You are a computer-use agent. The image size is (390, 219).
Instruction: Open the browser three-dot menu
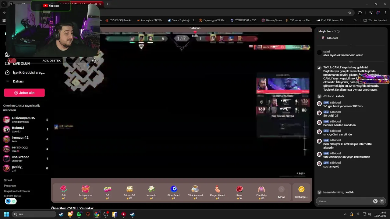coord(385,13)
